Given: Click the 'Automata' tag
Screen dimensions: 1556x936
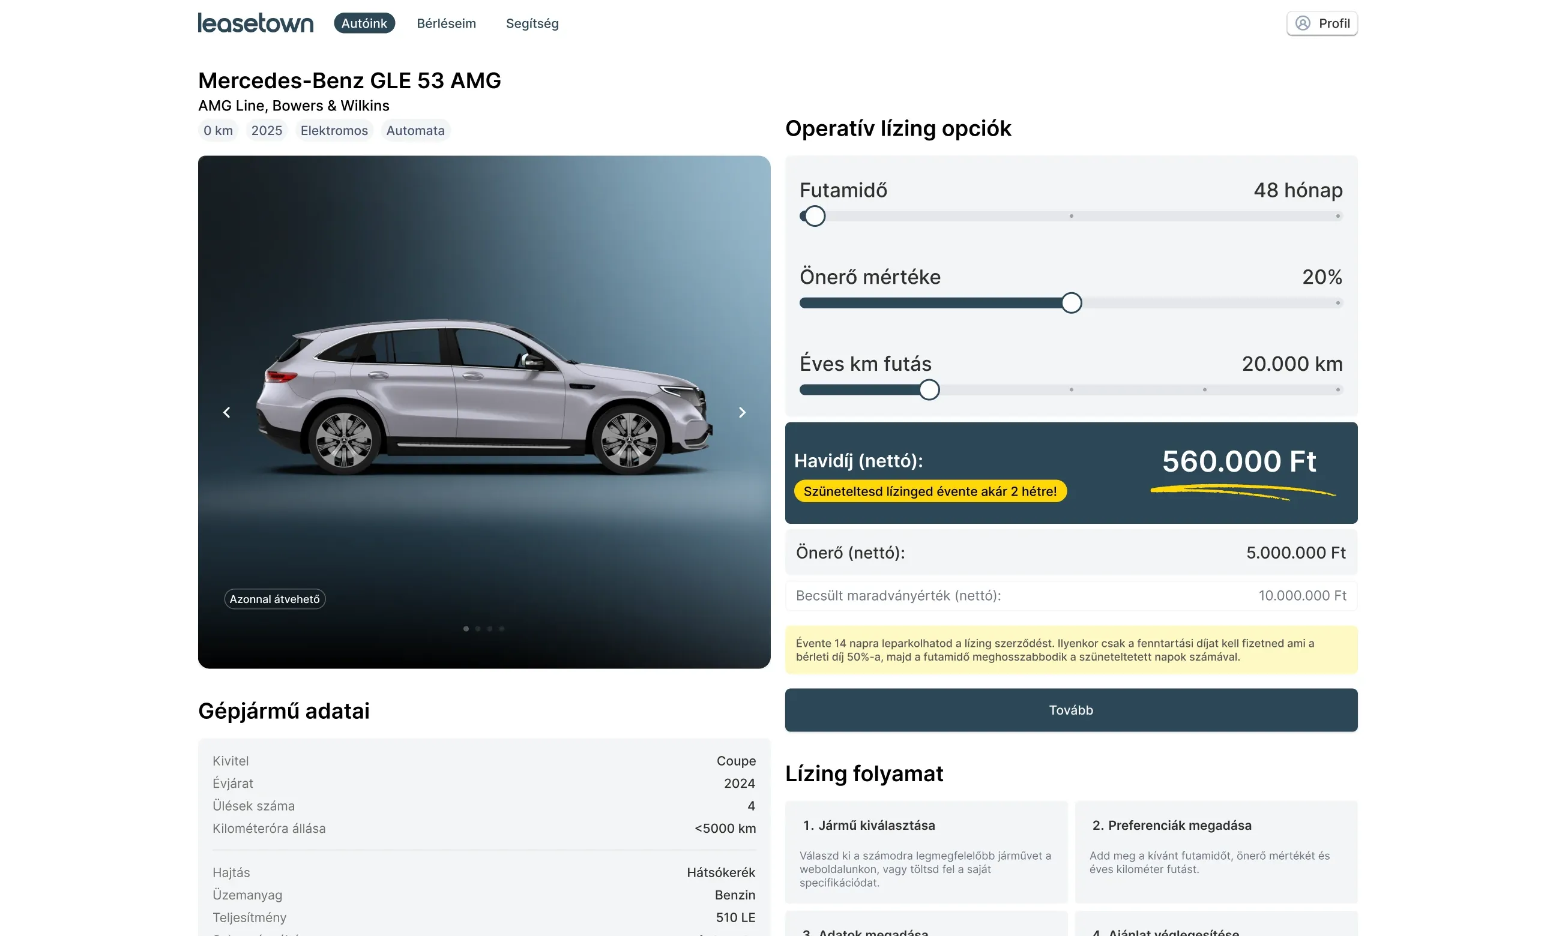Looking at the screenshot, I should 415,131.
